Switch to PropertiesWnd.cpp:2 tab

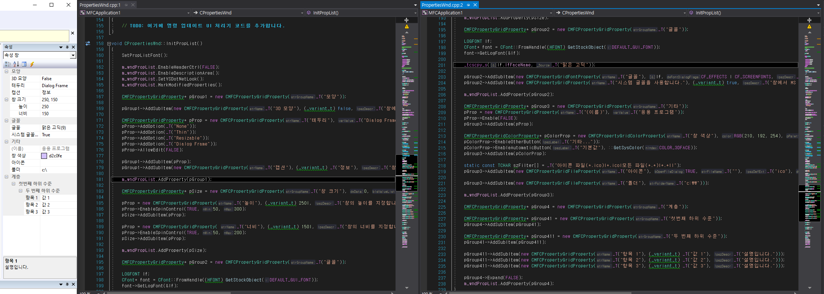pos(442,5)
